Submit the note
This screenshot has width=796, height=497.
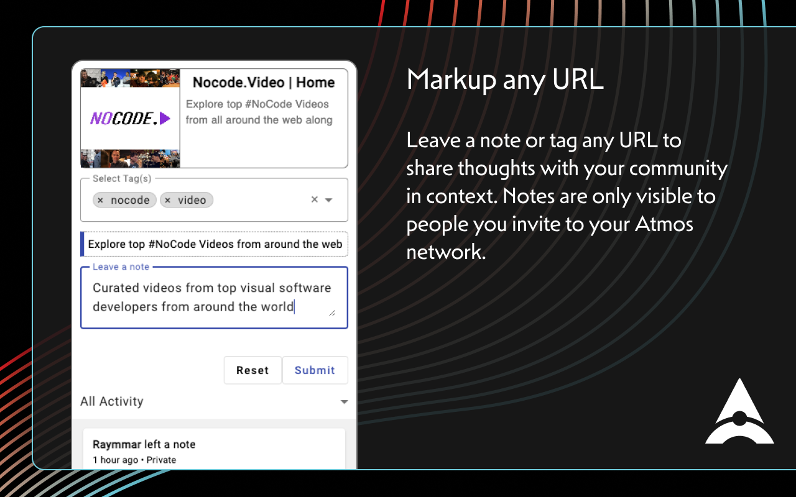point(315,370)
